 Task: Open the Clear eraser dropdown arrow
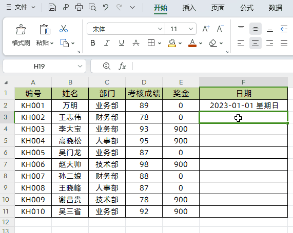pyautogui.click(x=221, y=44)
